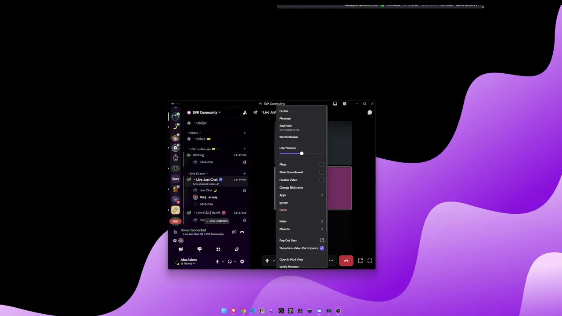Open Brave browser from the taskbar
Image resolution: width=562 pixels, height=316 pixels.
[234, 311]
